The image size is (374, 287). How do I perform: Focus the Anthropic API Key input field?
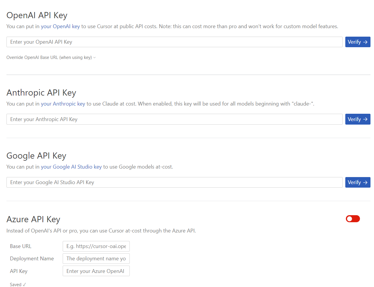(174, 119)
